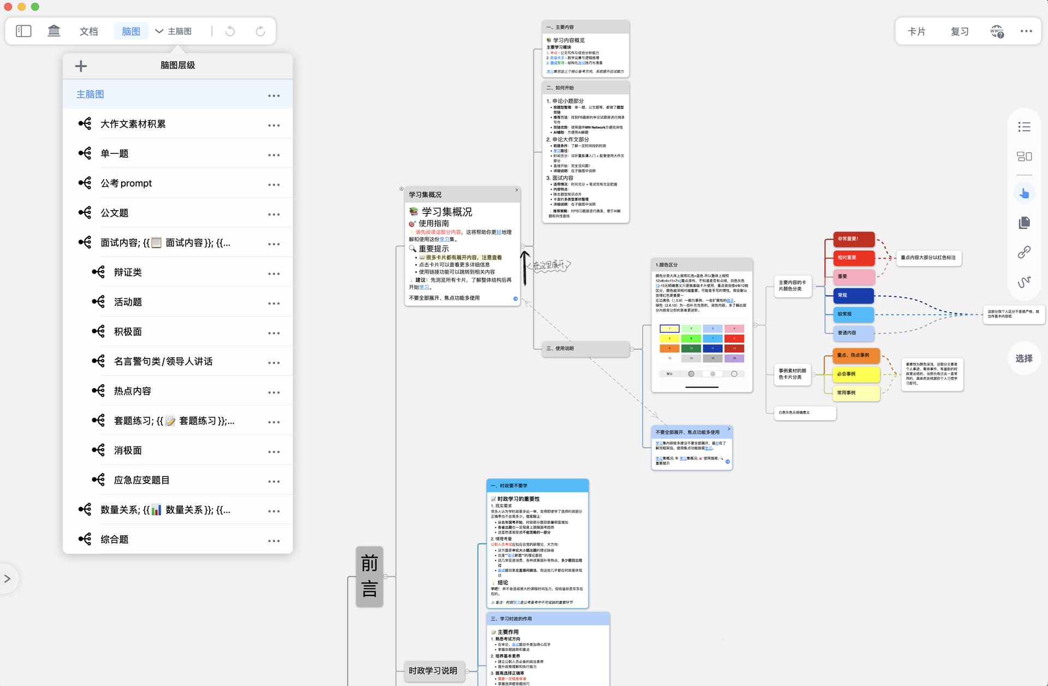Expand the left edge panel arrow
Viewport: 1048px width, 686px height.
point(8,578)
